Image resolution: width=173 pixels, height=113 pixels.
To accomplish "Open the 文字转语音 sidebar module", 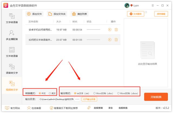I will tap(12, 18).
